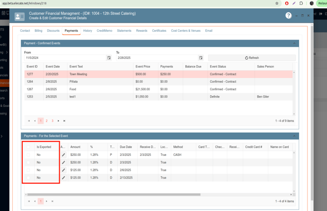Collapse the Payments - For the Selected Event panel
327x211 pixels.
click(x=294, y=136)
